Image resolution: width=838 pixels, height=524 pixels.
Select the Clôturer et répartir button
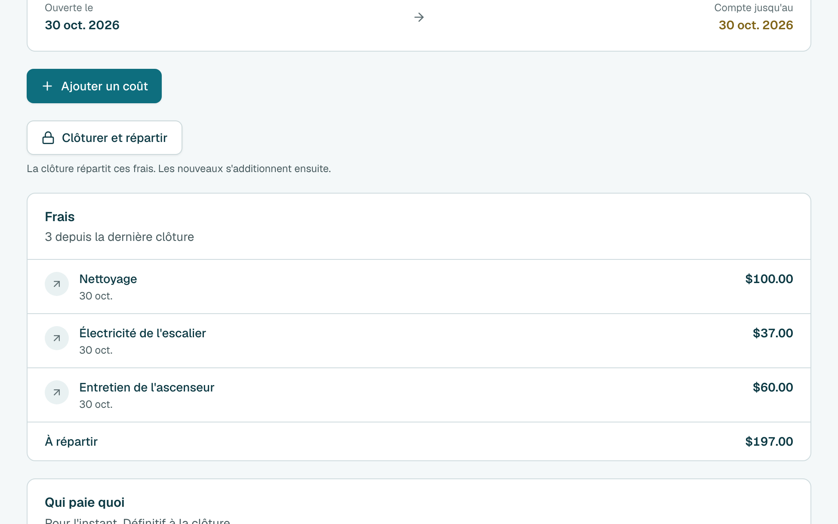pyautogui.click(x=105, y=138)
